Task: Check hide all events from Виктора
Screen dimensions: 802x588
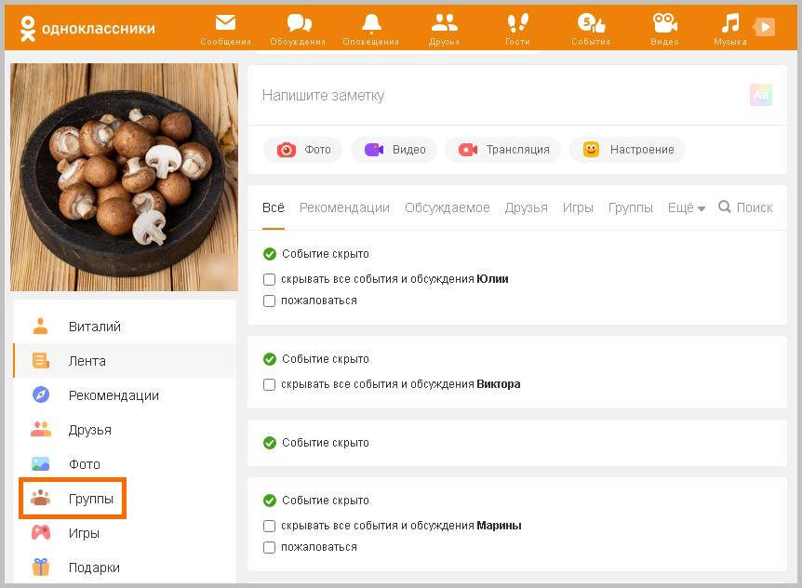Action: (x=269, y=384)
